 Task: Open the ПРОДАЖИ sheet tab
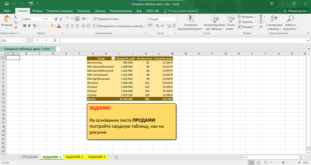(x=30, y=157)
